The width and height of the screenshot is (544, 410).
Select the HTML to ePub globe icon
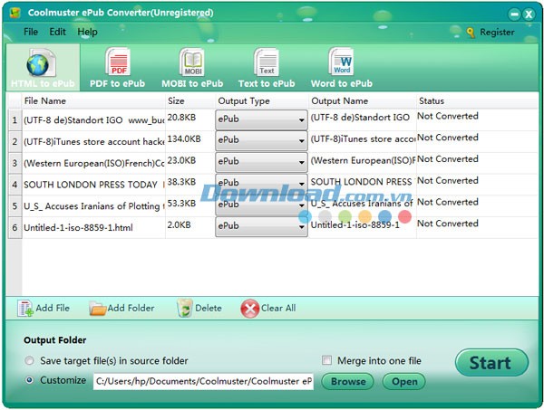(x=41, y=63)
